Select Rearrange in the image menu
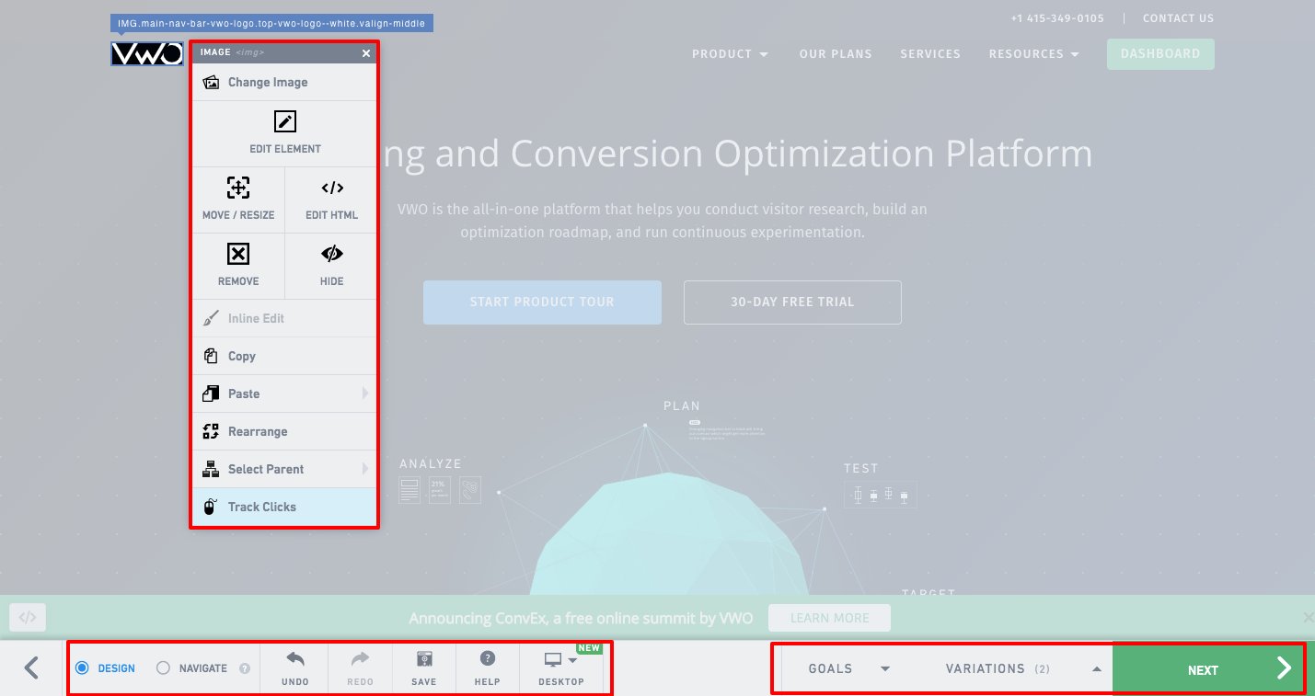The width and height of the screenshot is (1315, 696). [x=284, y=431]
